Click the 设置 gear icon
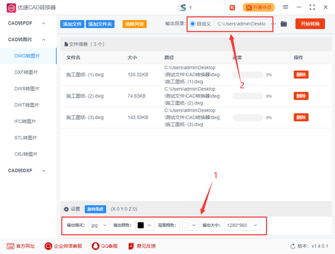This screenshot has height=254, width=335. (x=66, y=209)
